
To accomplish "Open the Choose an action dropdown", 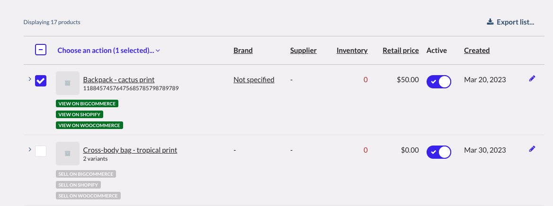I will click(x=108, y=51).
